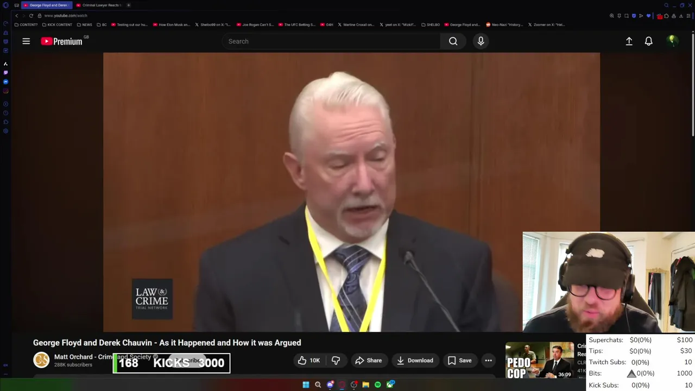Share the George Floyd video
This screenshot has width=695, height=391.
(369, 361)
